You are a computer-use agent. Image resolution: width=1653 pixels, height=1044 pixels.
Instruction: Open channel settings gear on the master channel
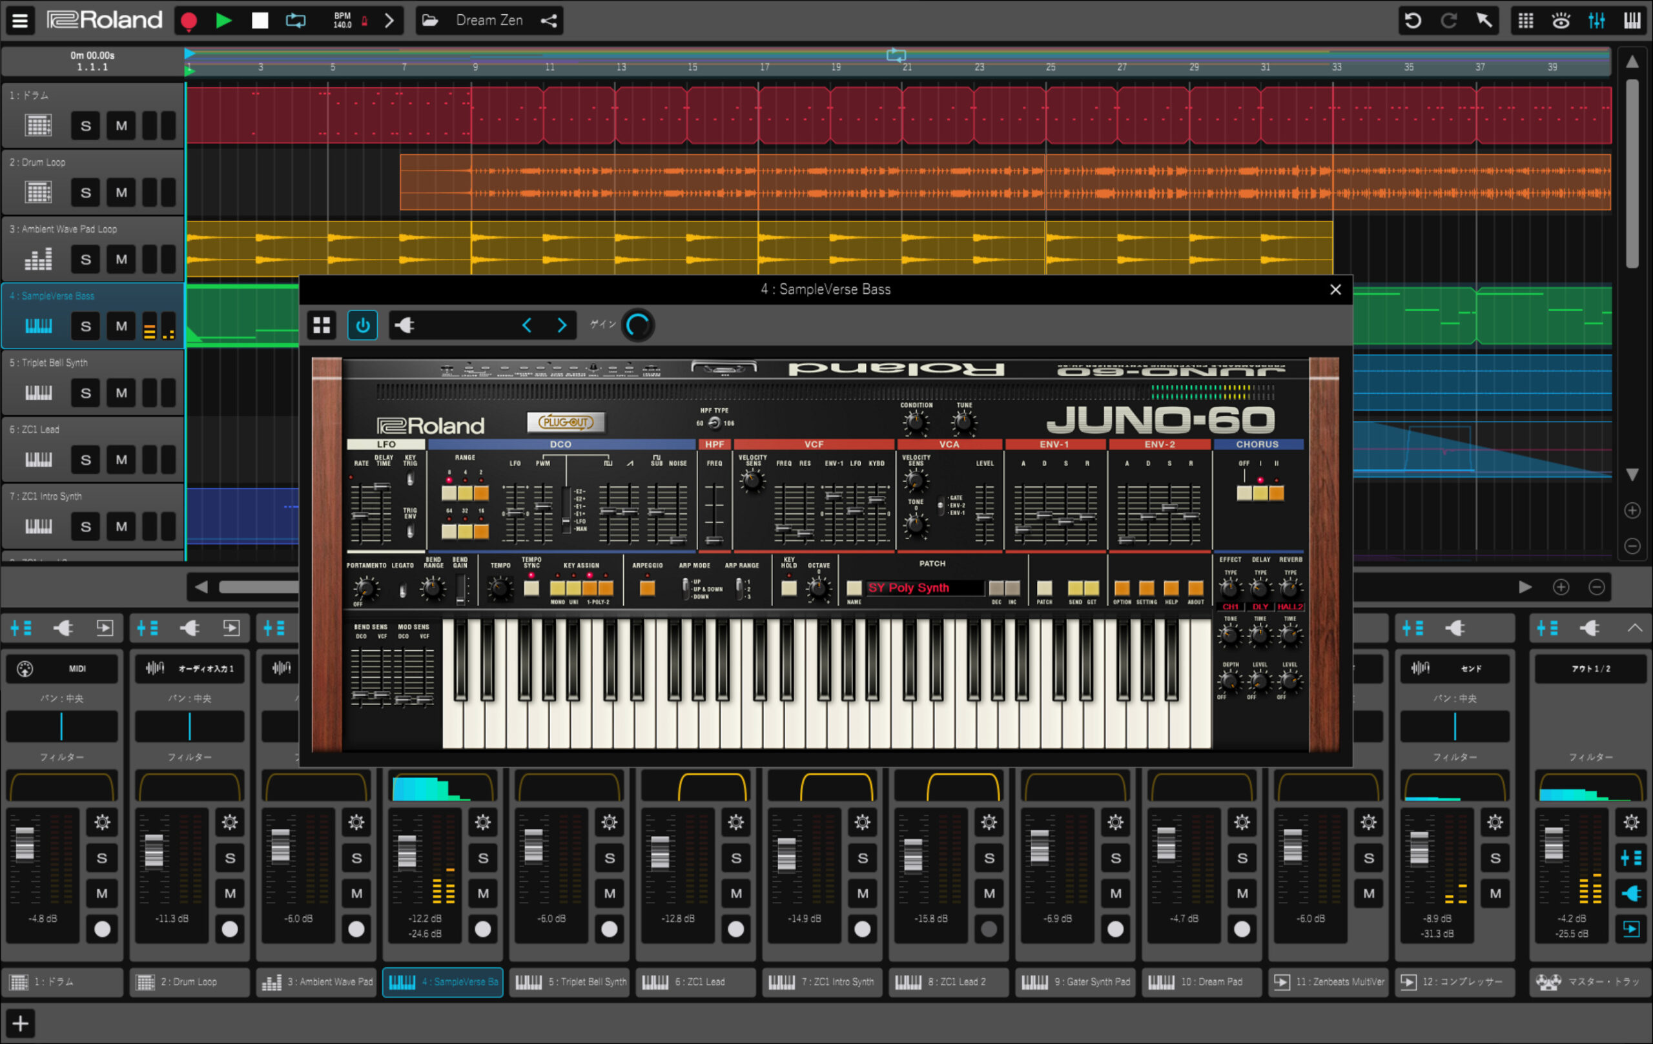click(1632, 822)
